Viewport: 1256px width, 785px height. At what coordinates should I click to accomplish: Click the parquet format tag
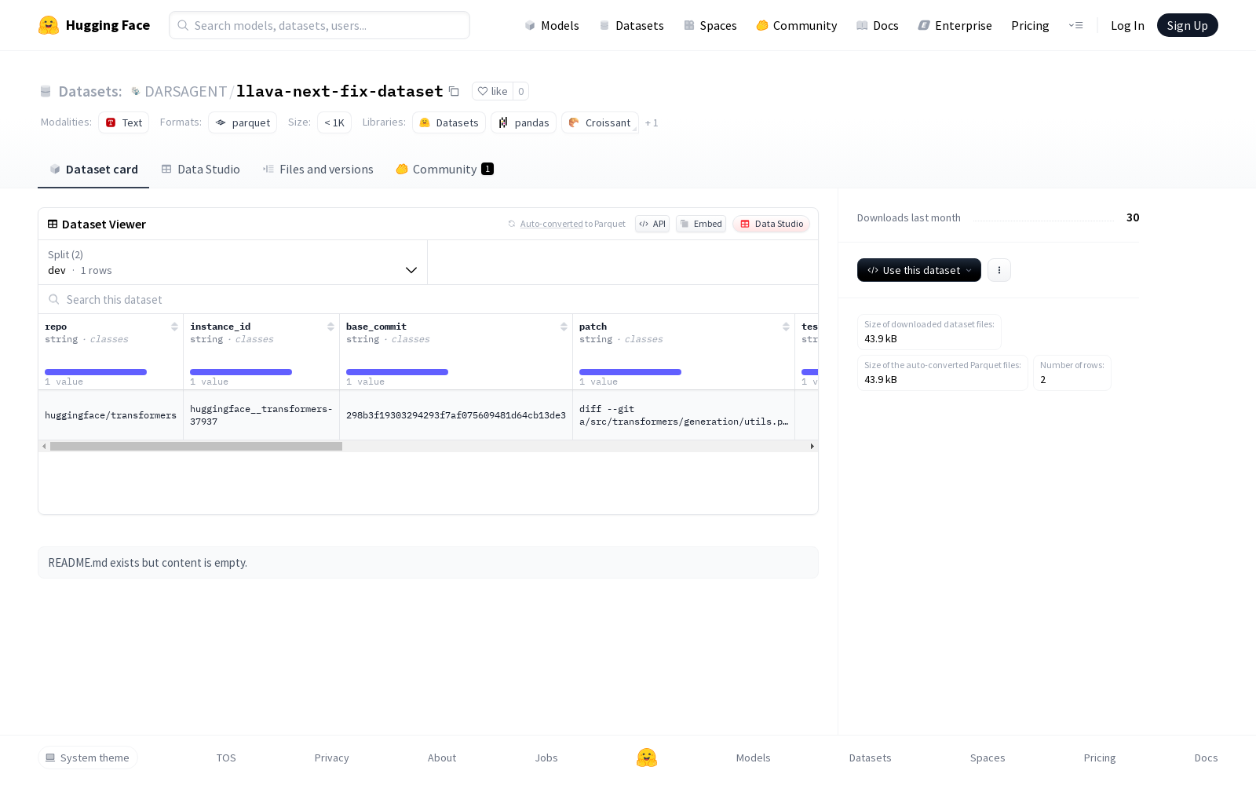click(x=243, y=122)
